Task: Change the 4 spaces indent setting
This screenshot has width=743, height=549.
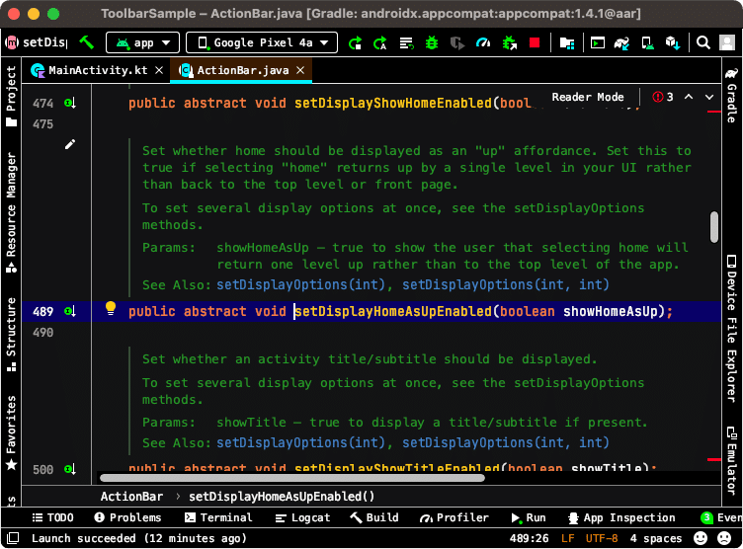Action: [x=656, y=538]
